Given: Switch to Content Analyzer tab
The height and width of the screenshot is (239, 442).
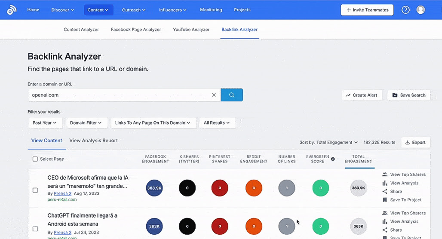Looking at the screenshot, I should (x=81, y=30).
